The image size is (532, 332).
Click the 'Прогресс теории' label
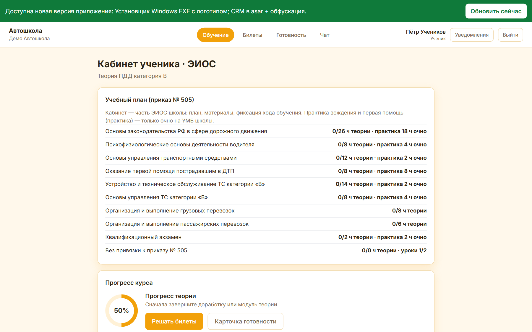pyautogui.click(x=171, y=296)
